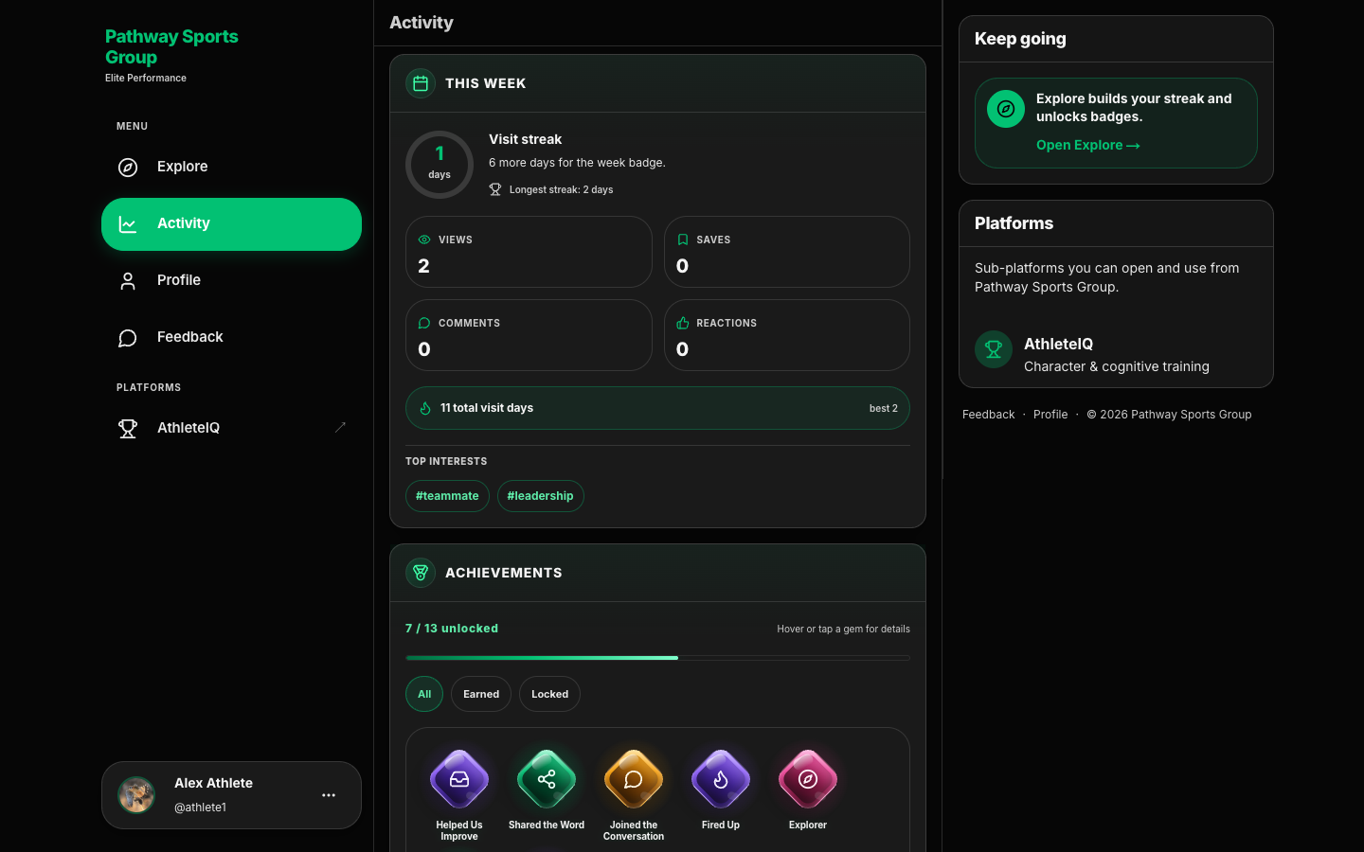Click the '@athlete1' handle
1364x852 pixels.
200,808
